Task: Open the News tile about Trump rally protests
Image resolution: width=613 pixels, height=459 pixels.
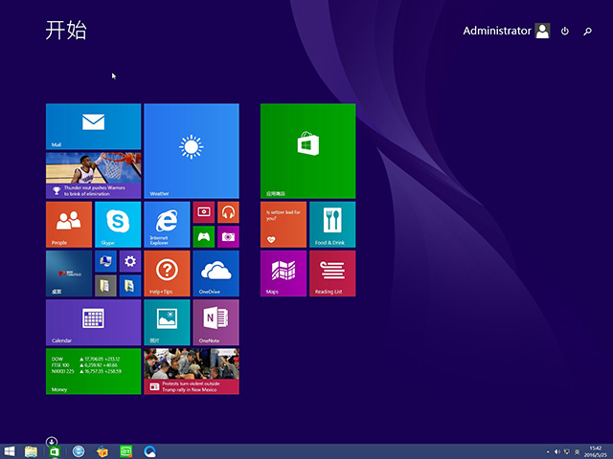Action: (192, 372)
